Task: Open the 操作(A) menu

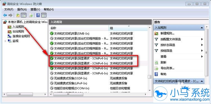Action: click(x=22, y=10)
